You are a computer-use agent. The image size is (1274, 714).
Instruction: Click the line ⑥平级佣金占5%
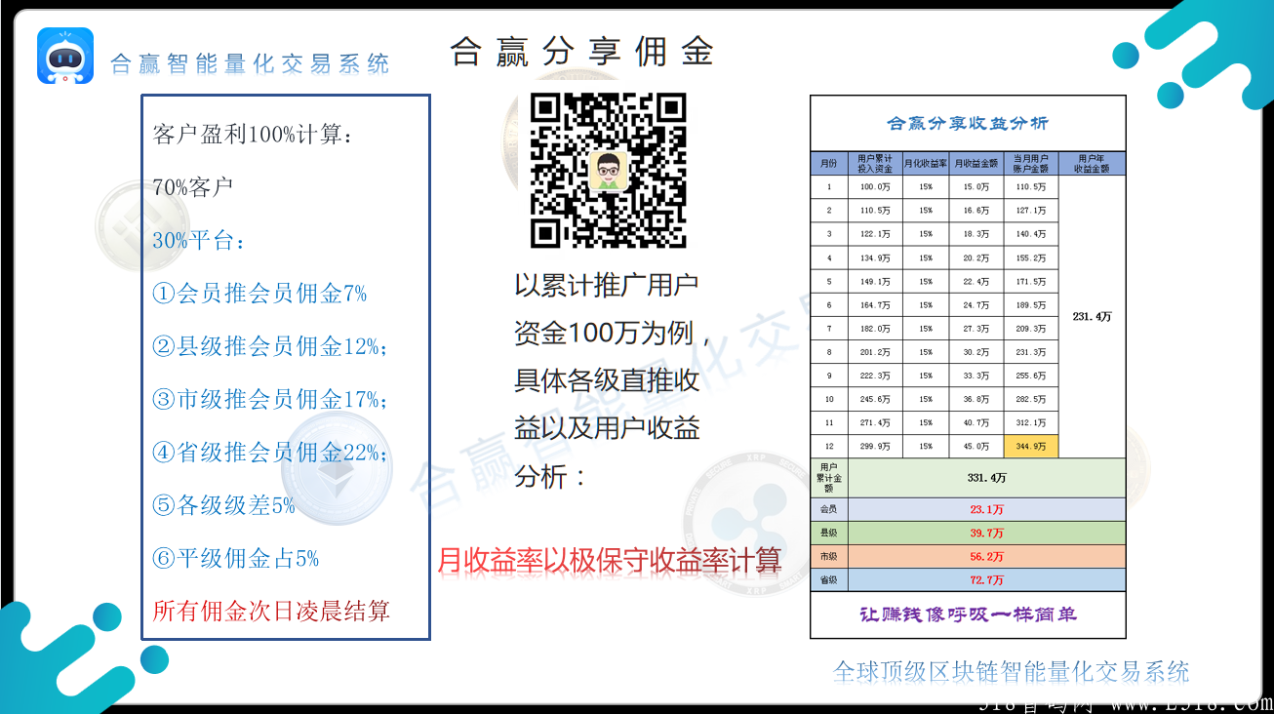pyautogui.click(x=236, y=558)
